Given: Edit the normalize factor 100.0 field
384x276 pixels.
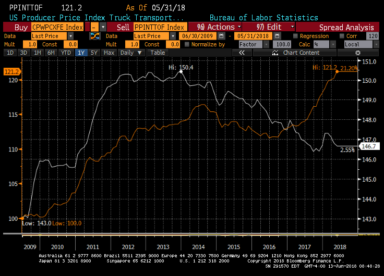Looking at the screenshot, I should pos(282,44).
